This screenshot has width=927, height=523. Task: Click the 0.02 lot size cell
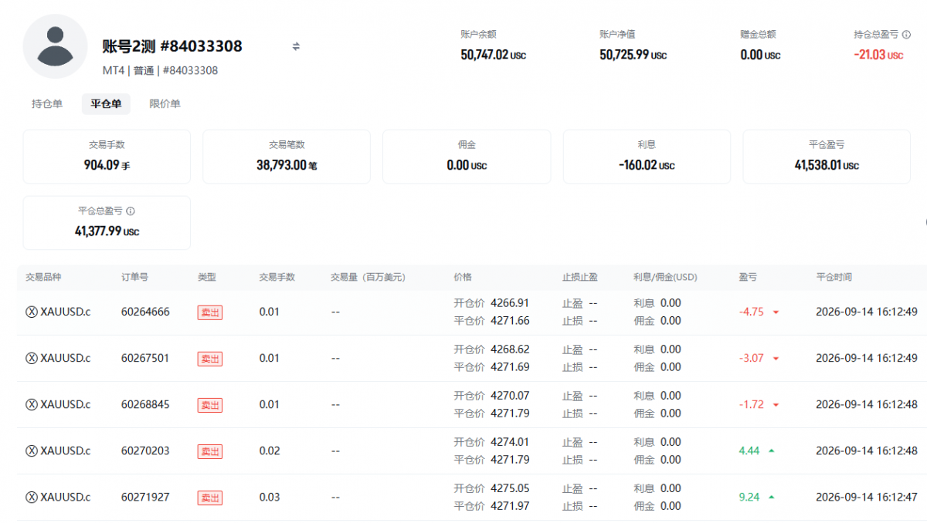[x=270, y=450]
